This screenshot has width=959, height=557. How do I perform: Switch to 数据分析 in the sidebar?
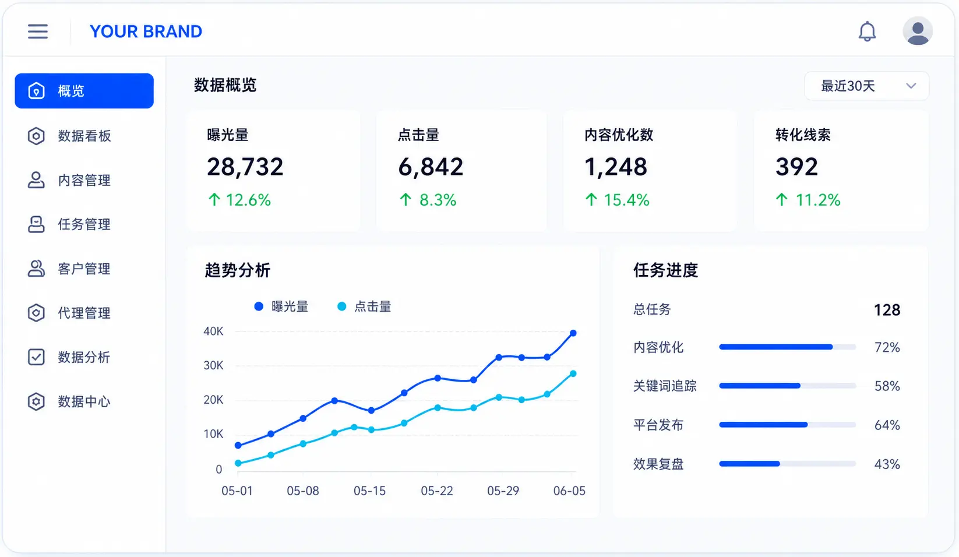pyautogui.click(x=84, y=357)
